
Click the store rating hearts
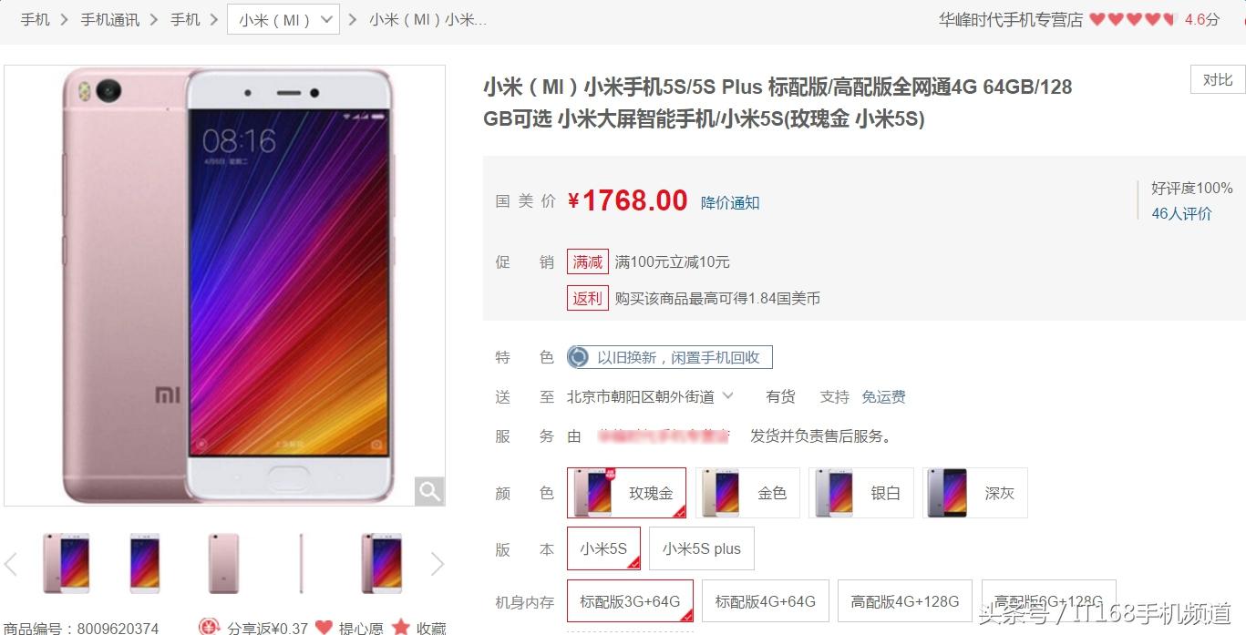click(1133, 19)
